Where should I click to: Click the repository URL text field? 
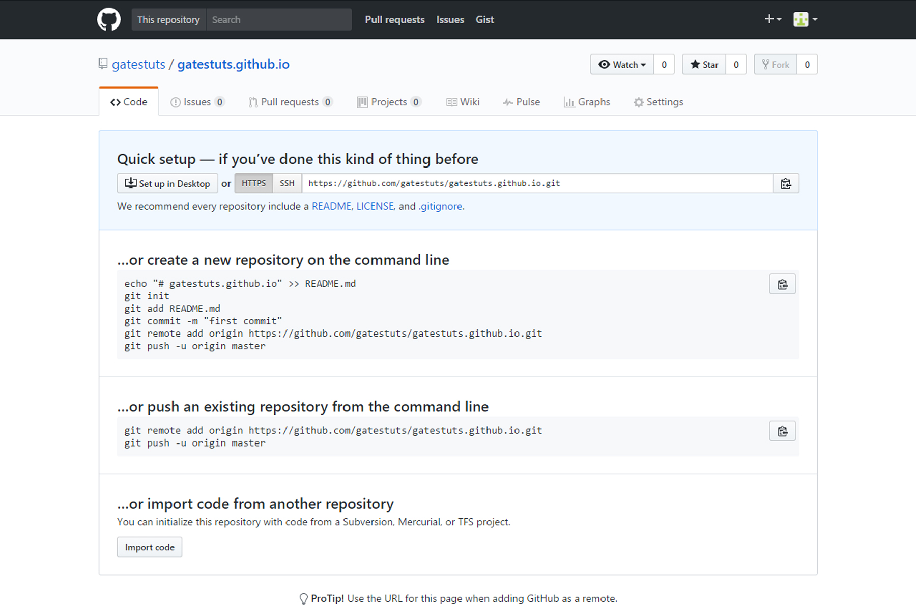click(x=537, y=183)
